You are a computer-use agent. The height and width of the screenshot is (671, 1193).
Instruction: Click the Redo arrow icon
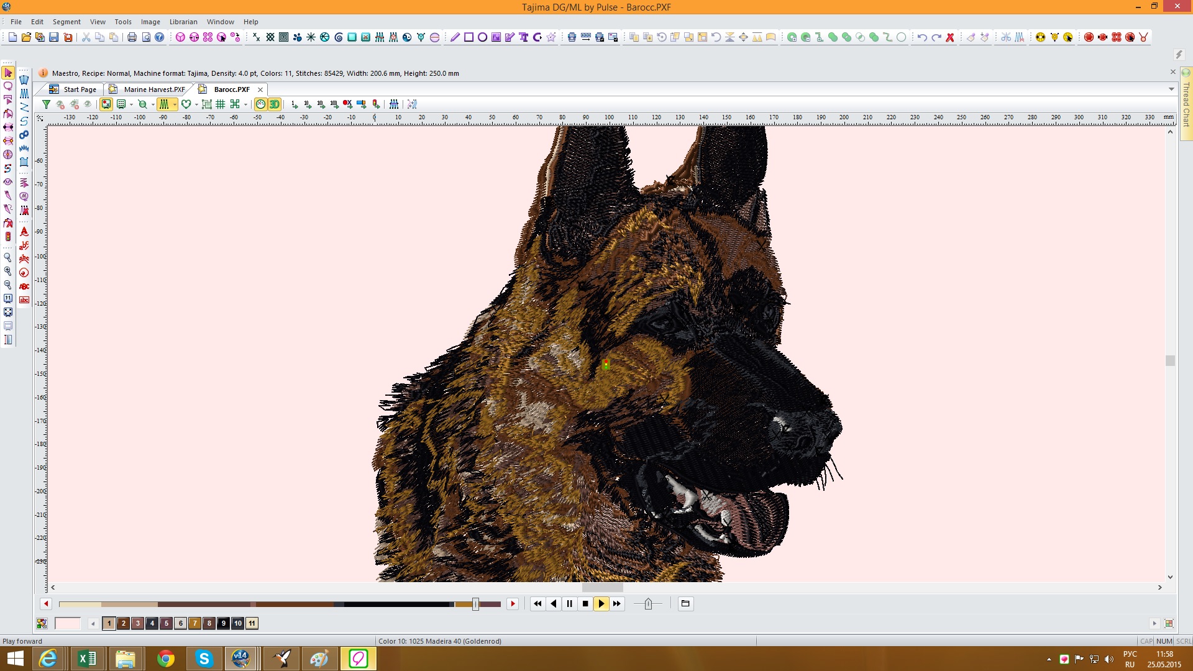[936, 37]
